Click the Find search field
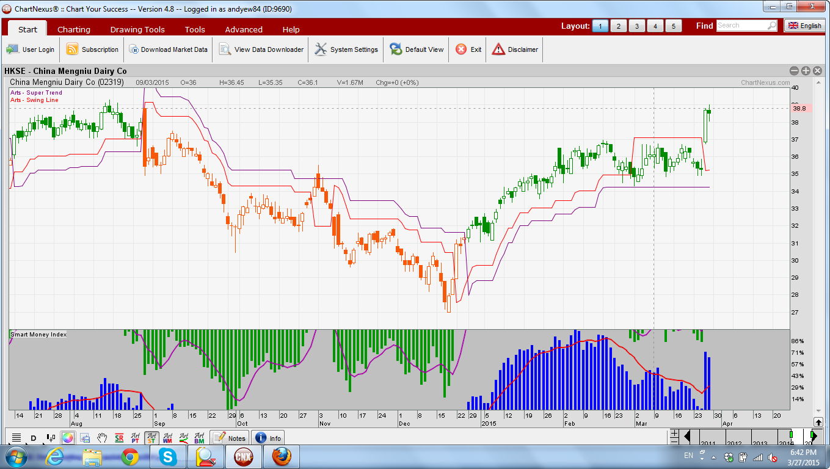 746,26
